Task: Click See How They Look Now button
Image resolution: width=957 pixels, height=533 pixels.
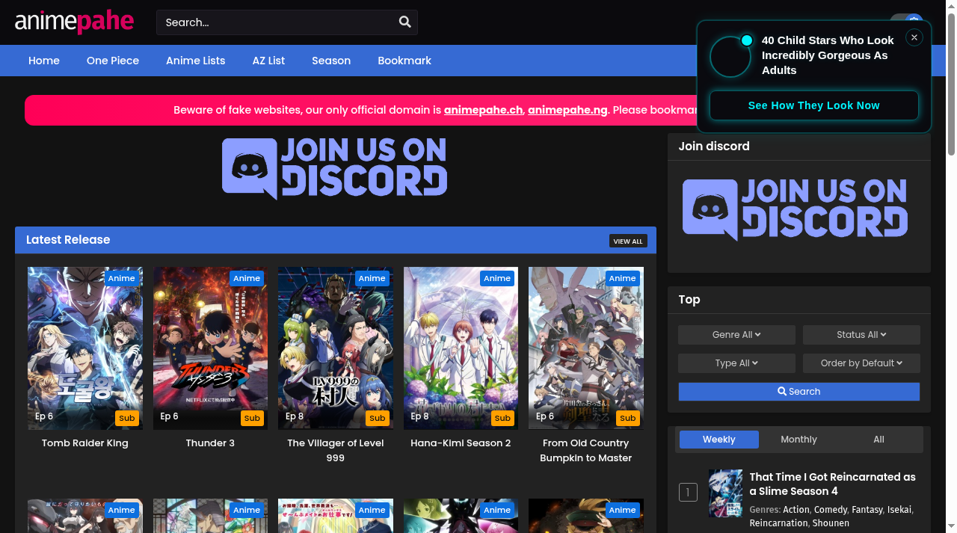Action: tap(813, 105)
